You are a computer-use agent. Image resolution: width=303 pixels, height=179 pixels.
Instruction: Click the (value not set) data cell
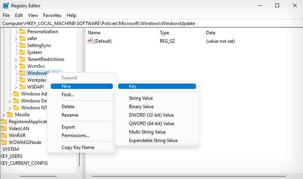click(220, 41)
